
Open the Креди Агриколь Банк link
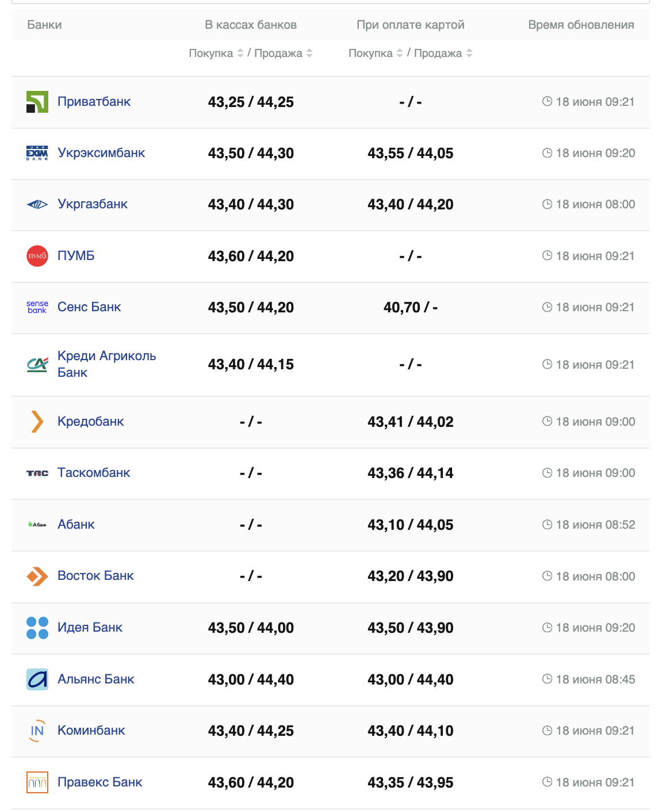coord(106,364)
